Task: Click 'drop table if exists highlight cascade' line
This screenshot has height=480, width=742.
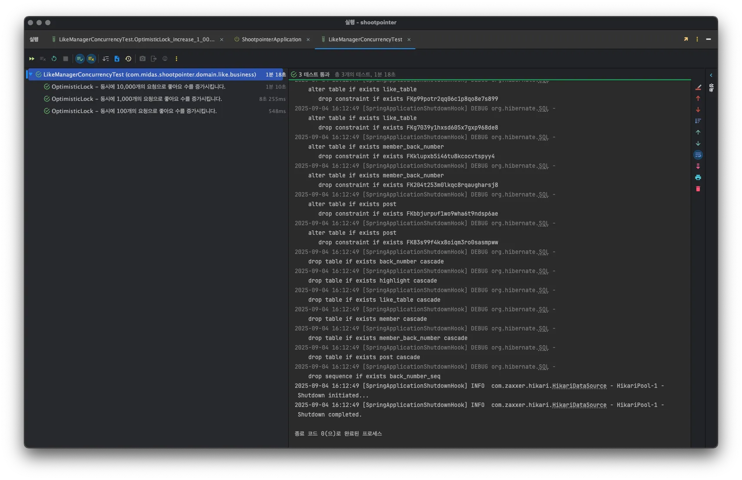Action: (373, 281)
